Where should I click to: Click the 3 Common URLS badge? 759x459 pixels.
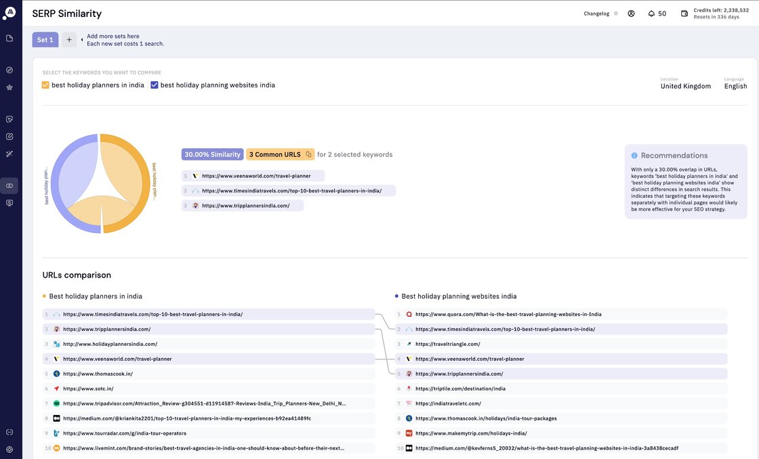[281, 154]
